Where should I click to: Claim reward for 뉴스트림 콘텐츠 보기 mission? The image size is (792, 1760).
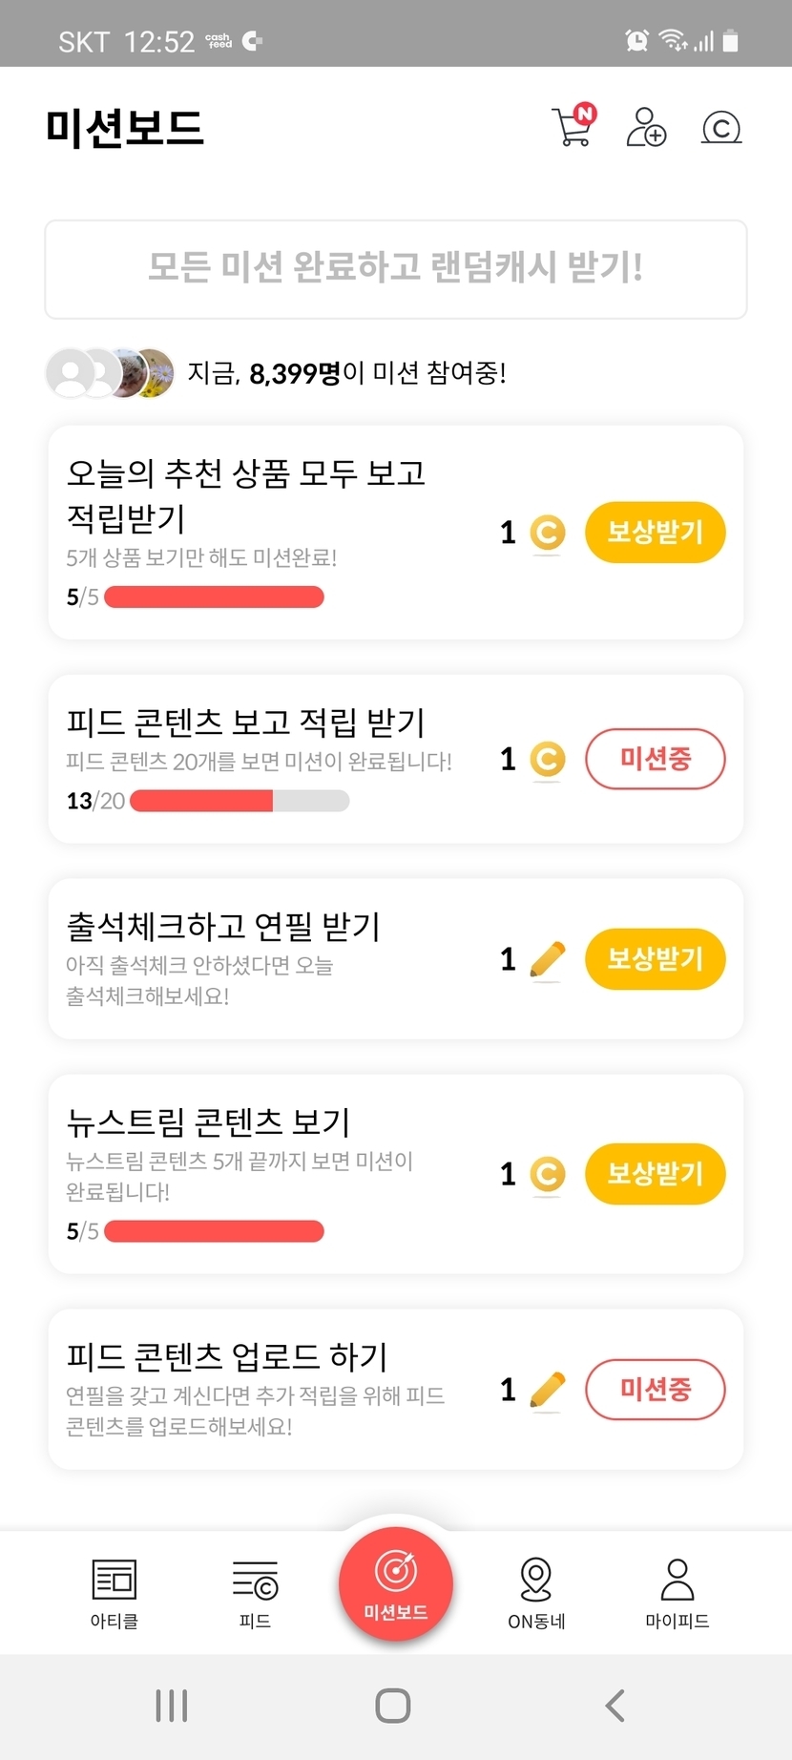(655, 1174)
